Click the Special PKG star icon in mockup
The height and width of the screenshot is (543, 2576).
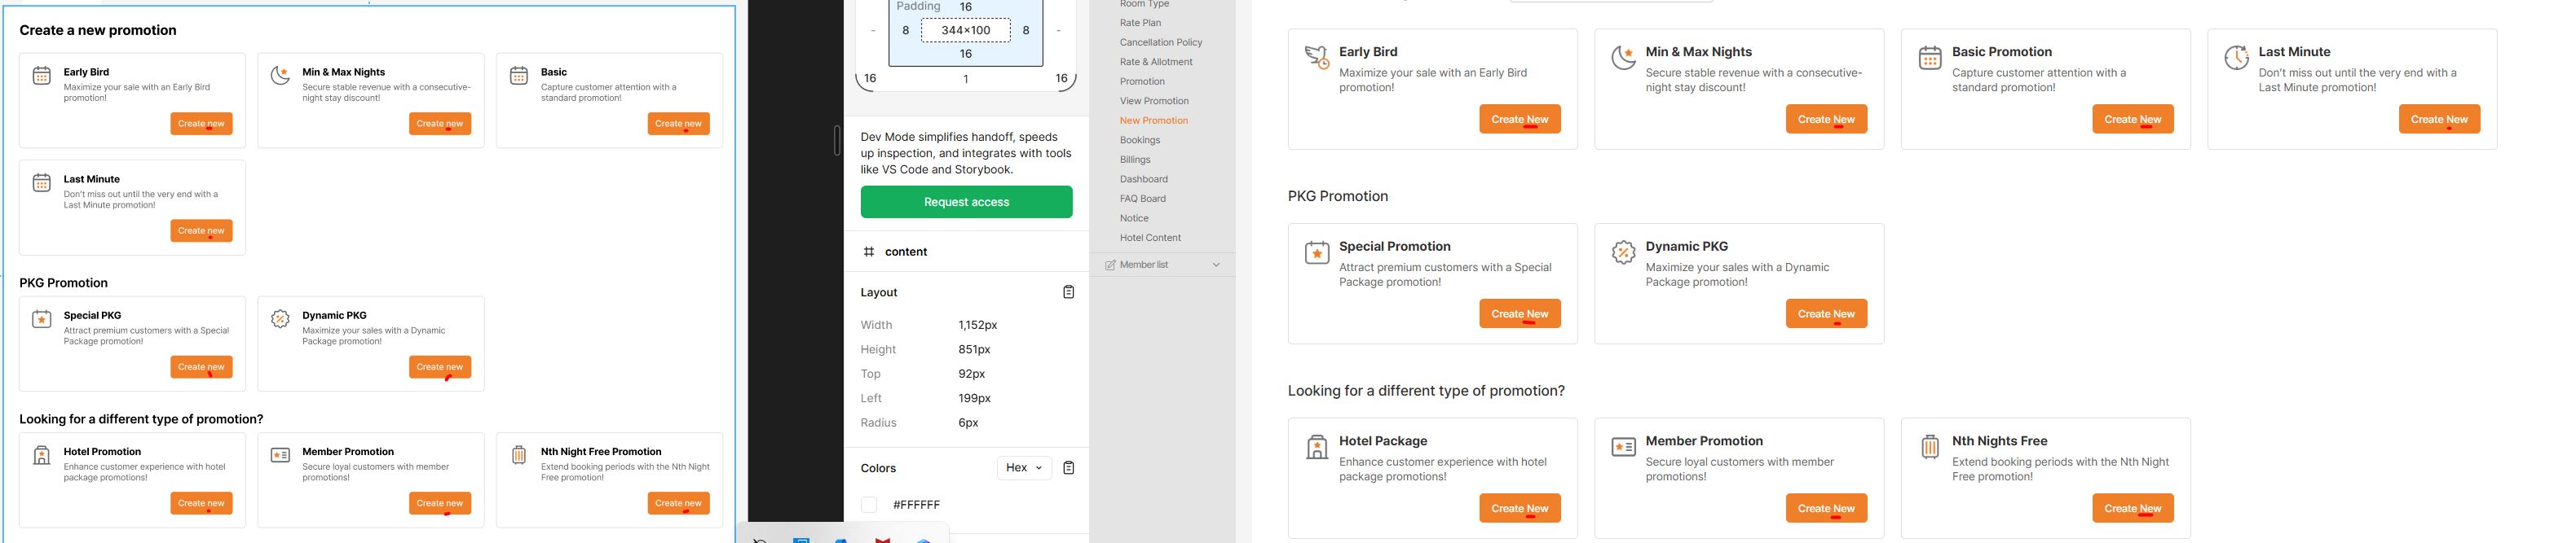42,319
